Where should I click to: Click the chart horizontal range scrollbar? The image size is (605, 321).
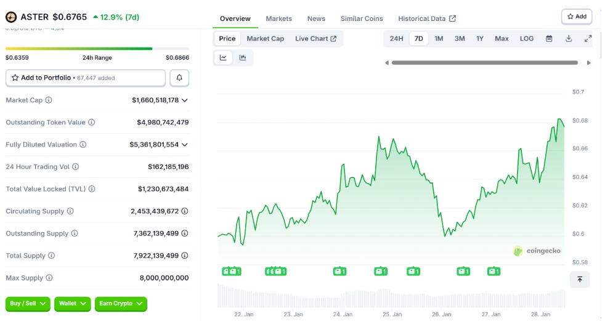point(484,63)
